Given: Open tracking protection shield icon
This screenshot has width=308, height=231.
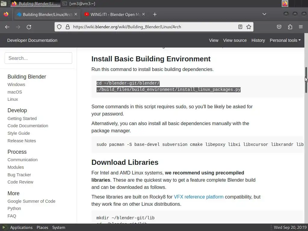Looking at the screenshot, I should 59,27.
